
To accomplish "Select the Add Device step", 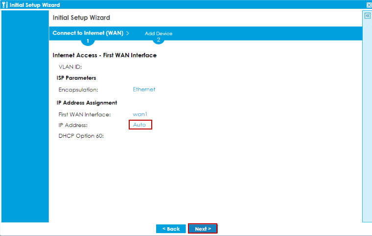I will coord(159,33).
